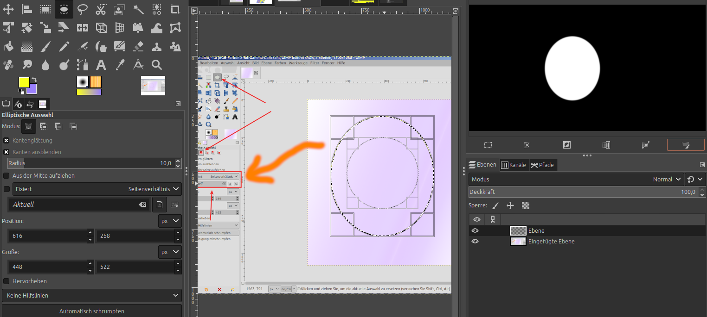Select the Free Select lasso tool
707x317 pixels.
(x=83, y=9)
